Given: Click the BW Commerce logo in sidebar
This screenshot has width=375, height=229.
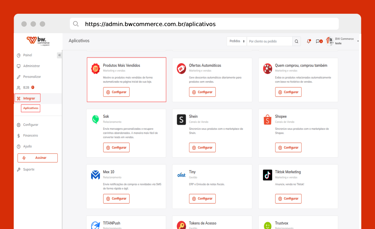Looking at the screenshot, I should point(38,41).
